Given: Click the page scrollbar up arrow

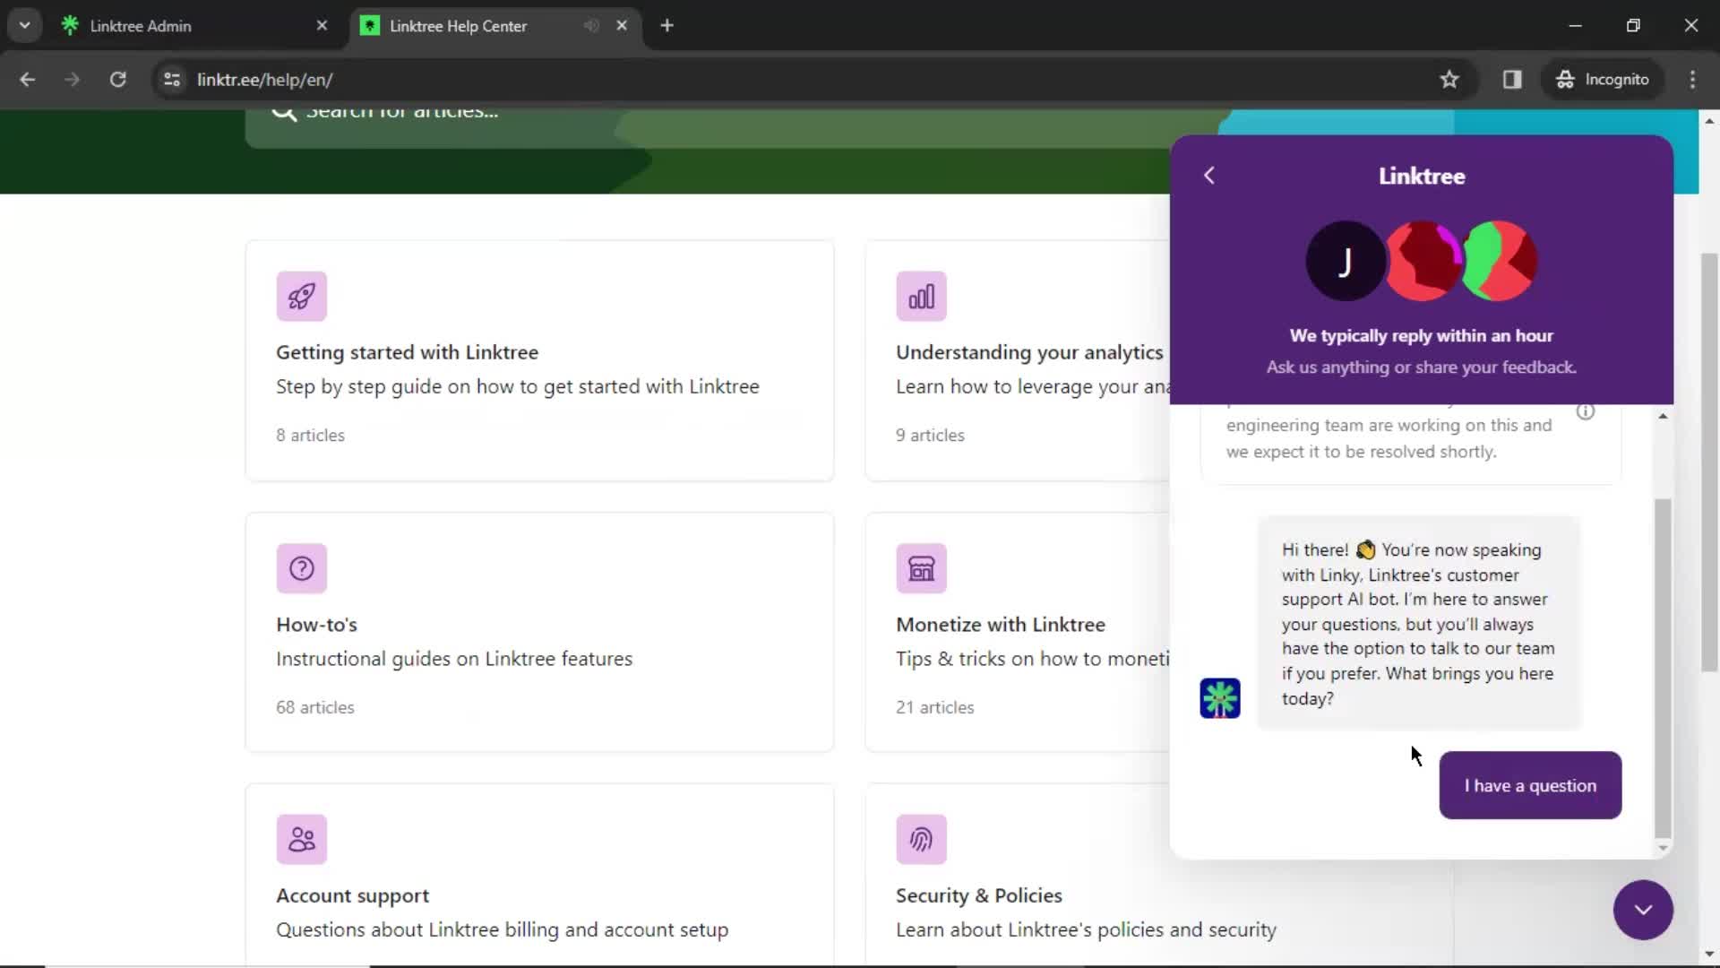Looking at the screenshot, I should 1709,120.
